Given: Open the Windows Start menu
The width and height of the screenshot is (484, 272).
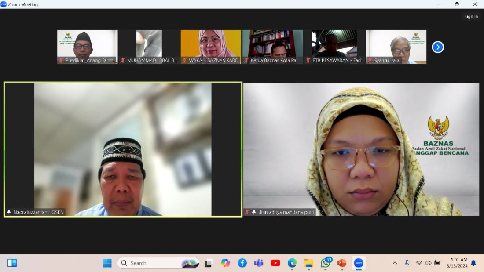Looking at the screenshot, I should click(107, 263).
